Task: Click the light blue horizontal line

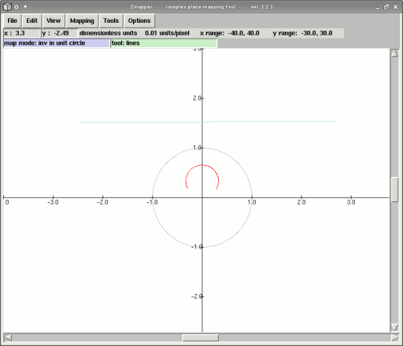Action: [x=209, y=122]
